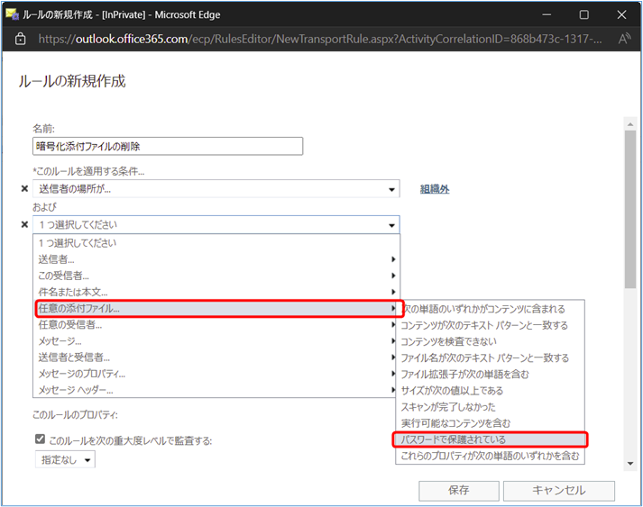643x507 pixels.
Task: Minimize the Edge window
Action: coord(547,14)
